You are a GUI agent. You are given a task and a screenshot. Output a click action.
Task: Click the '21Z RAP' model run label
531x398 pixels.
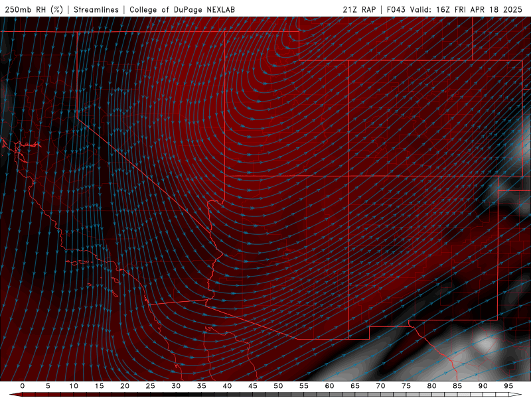click(359, 9)
